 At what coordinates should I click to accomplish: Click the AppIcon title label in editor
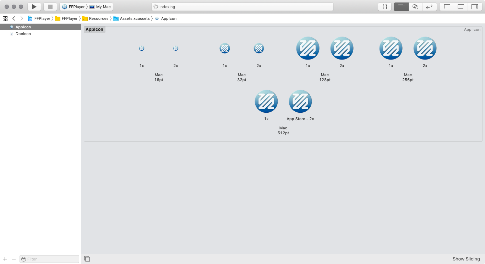pos(94,29)
